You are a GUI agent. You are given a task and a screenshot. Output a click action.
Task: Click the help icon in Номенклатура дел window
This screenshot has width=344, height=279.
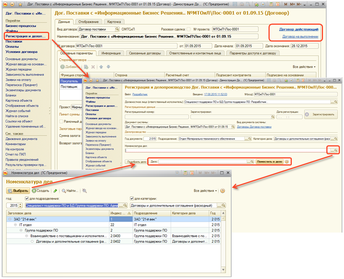click(x=222, y=191)
